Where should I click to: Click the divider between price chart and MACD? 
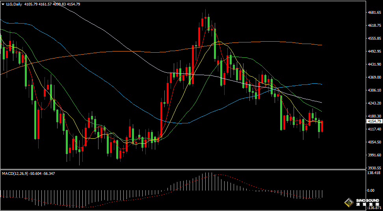[183, 169]
